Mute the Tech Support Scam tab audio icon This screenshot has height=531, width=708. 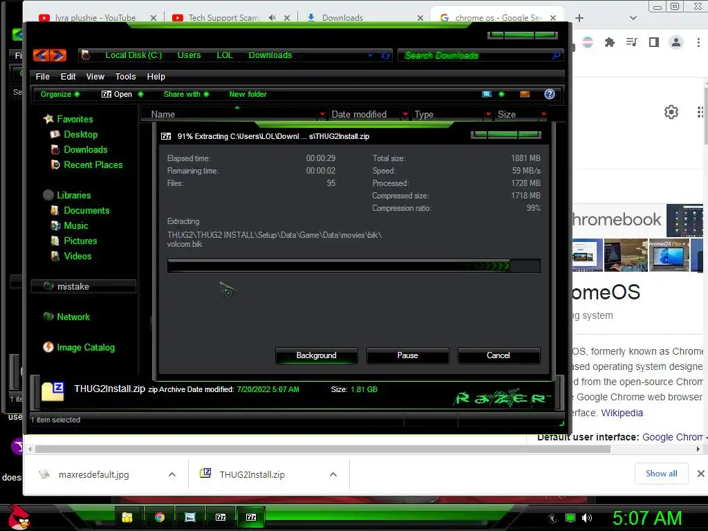tap(272, 17)
